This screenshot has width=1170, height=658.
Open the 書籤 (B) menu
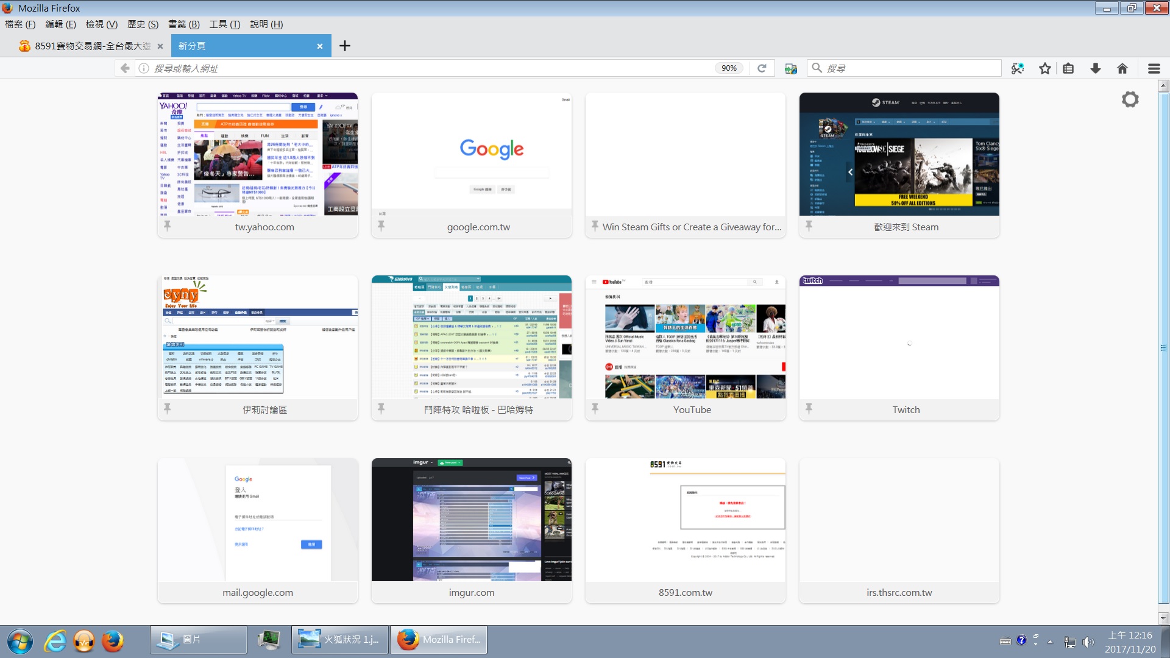point(183,24)
